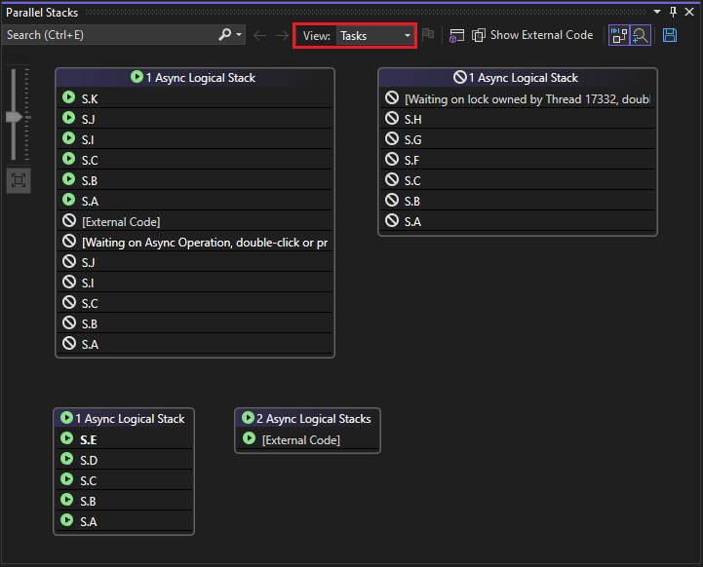Select S.K frame in first stack
The height and width of the screenshot is (567, 703).
pyautogui.click(x=195, y=98)
